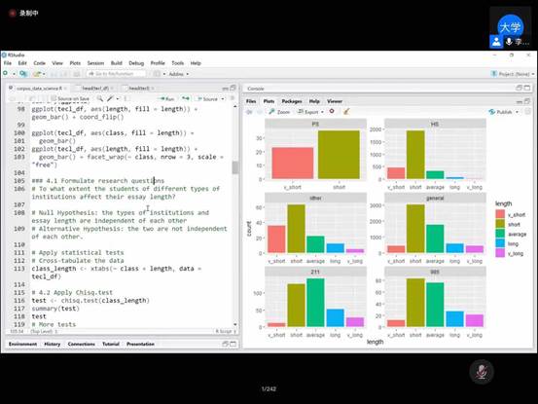Switch to the Packages tab
The width and height of the screenshot is (538, 404).
click(292, 101)
